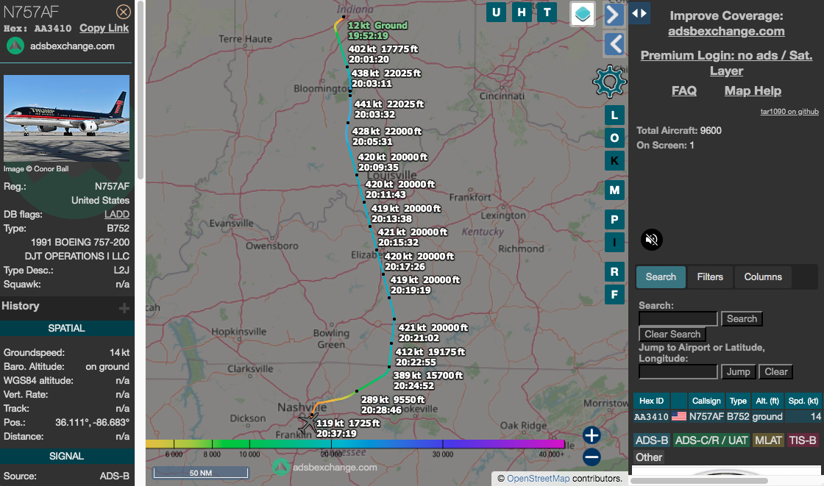This screenshot has height=486, width=824.
Task: Select the airplane icon near Nashville
Action: click(x=308, y=423)
